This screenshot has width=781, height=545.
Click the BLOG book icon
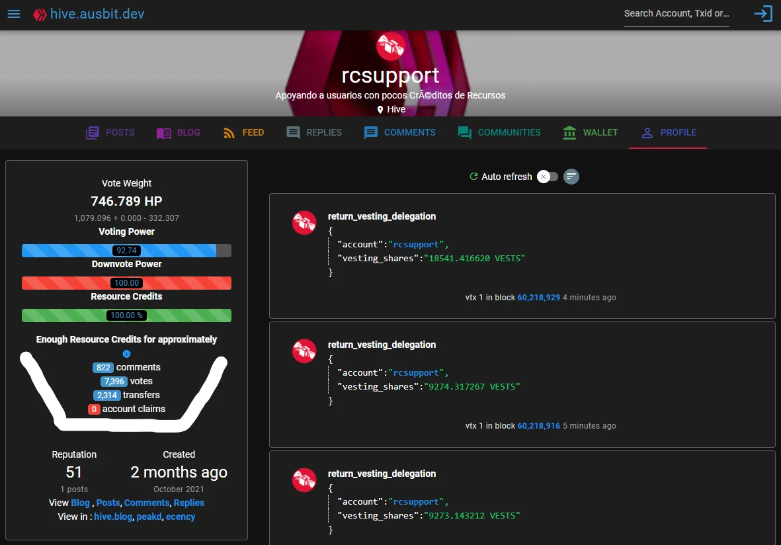coord(163,133)
